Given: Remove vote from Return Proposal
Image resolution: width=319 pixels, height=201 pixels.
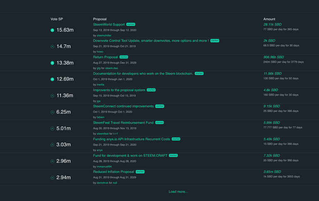Looking at the screenshot, I should point(52,63).
